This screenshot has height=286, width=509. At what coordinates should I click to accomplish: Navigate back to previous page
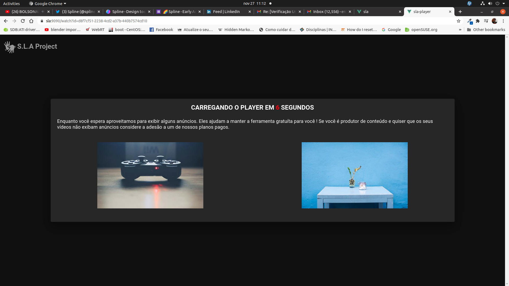[6, 21]
